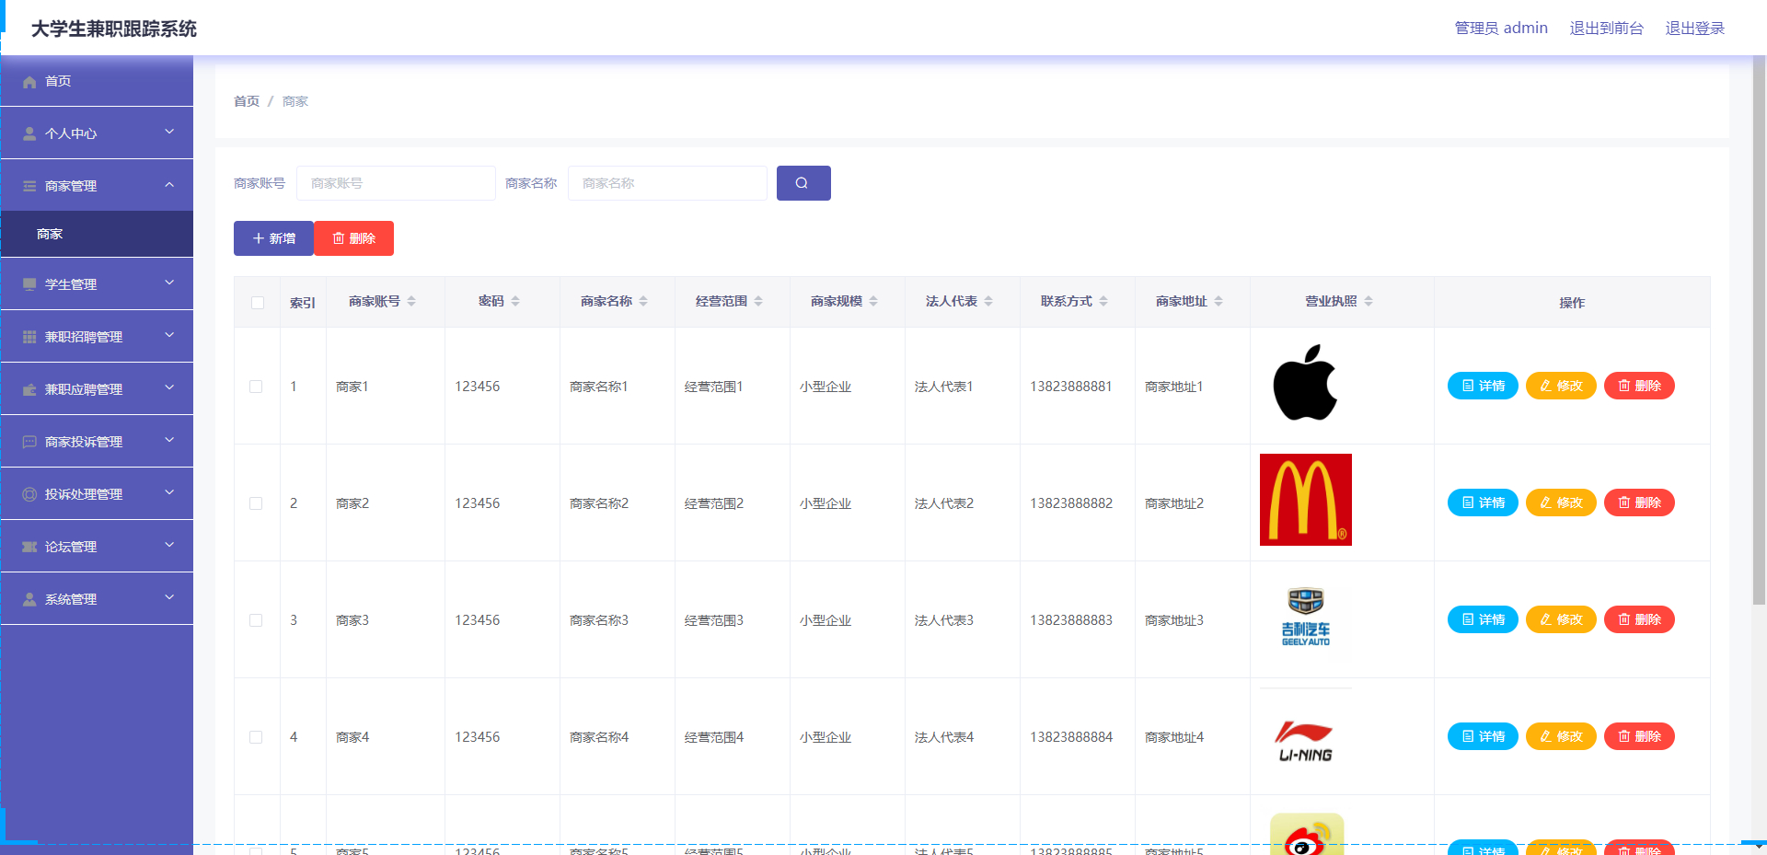The image size is (1767, 855).
Task: Expand the 投诉处理管理 menu chevron
Action: (169, 493)
